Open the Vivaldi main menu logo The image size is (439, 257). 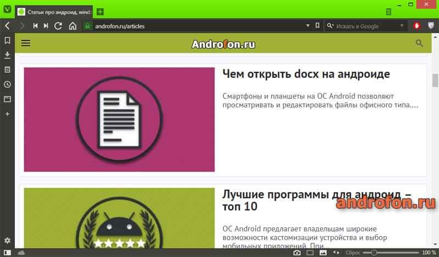click(7, 9)
